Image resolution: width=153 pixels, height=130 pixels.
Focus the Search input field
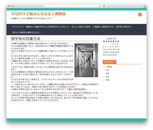tap(132, 14)
